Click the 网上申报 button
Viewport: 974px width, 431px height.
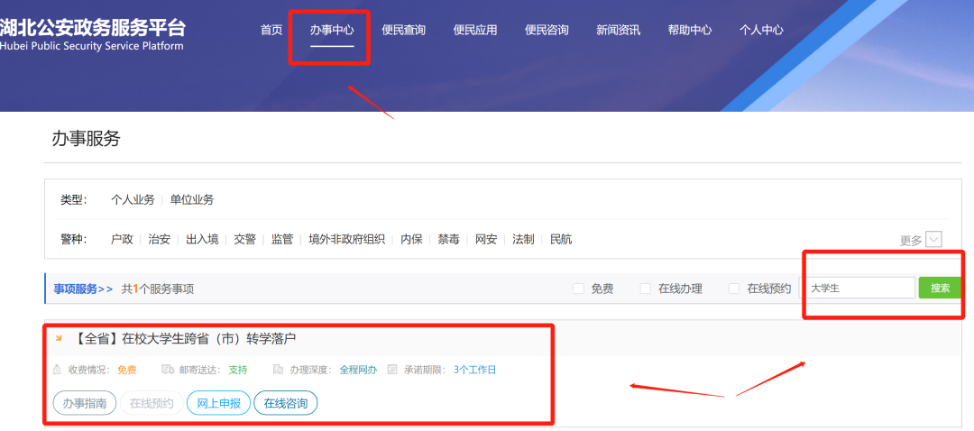218,403
